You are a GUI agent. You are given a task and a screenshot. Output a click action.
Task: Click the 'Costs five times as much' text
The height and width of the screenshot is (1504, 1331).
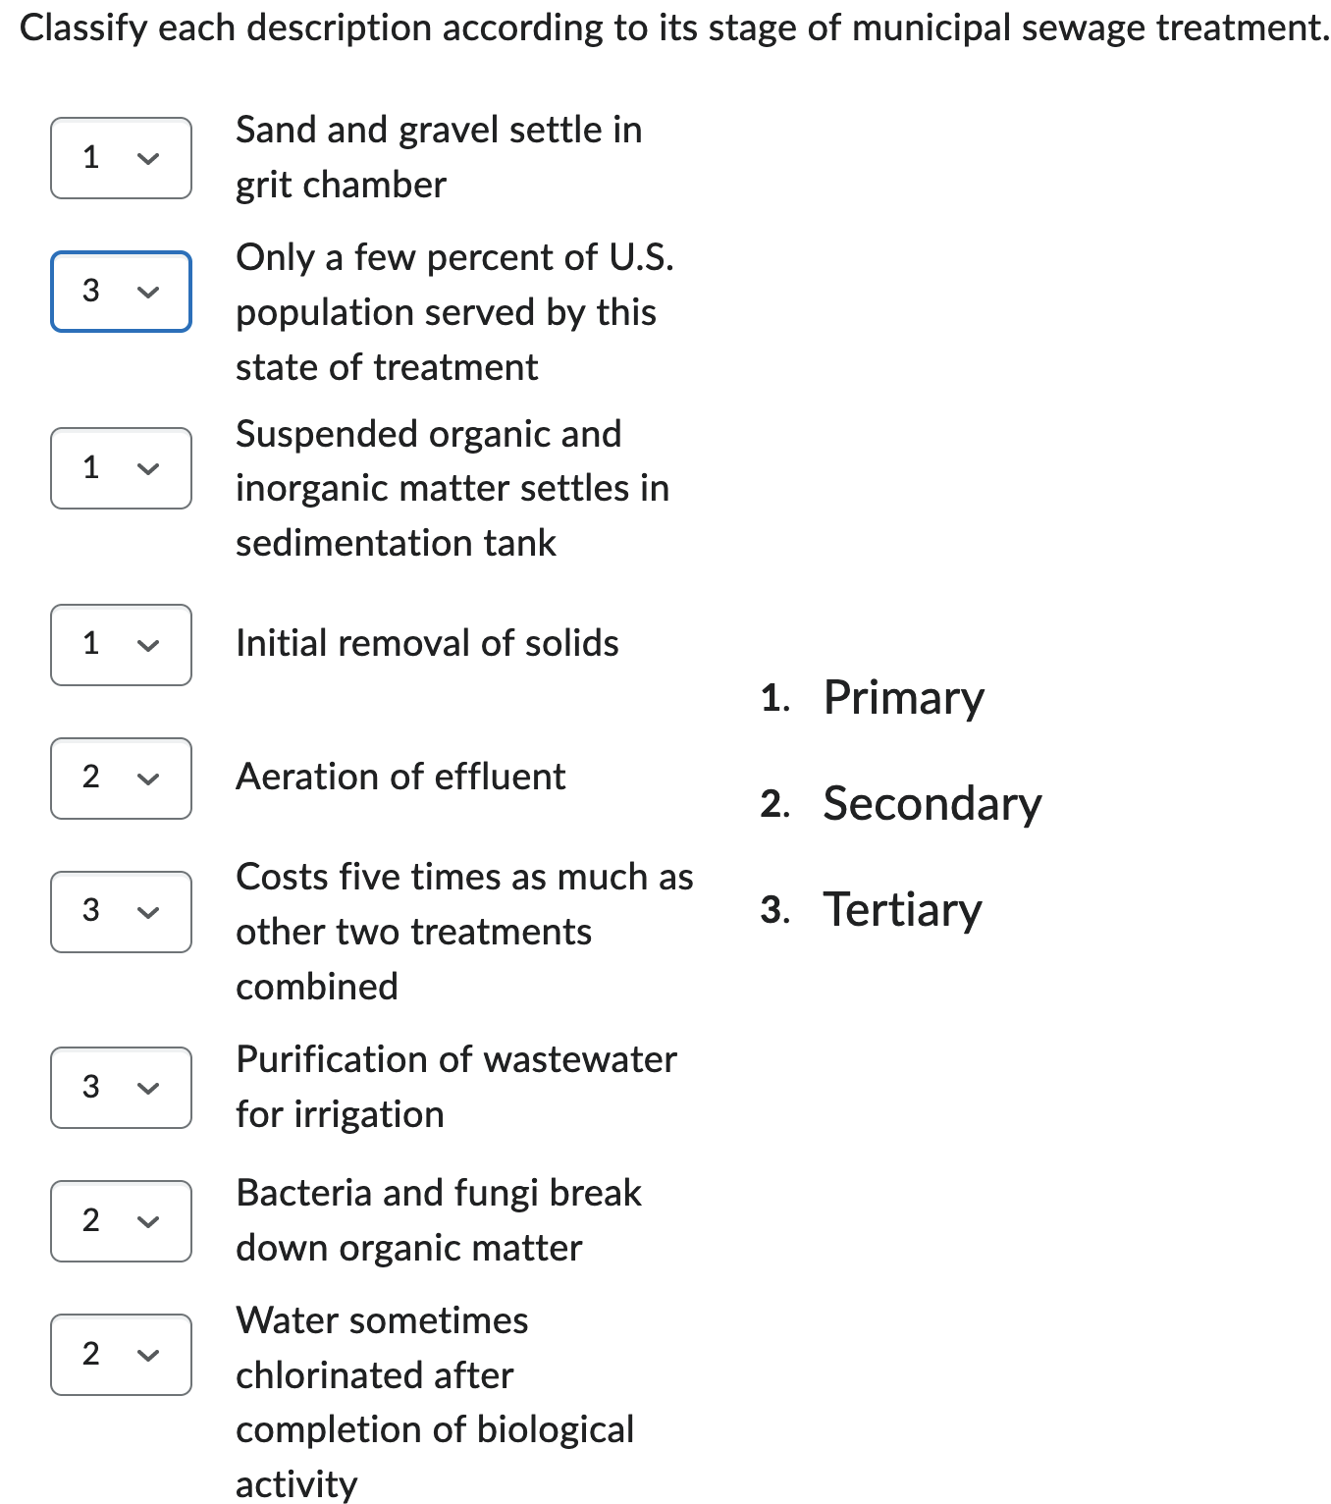pyautogui.click(x=464, y=931)
